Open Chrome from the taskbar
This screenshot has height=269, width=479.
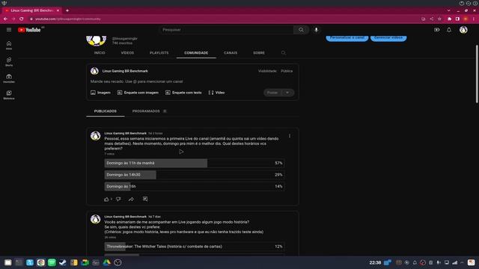40,262
